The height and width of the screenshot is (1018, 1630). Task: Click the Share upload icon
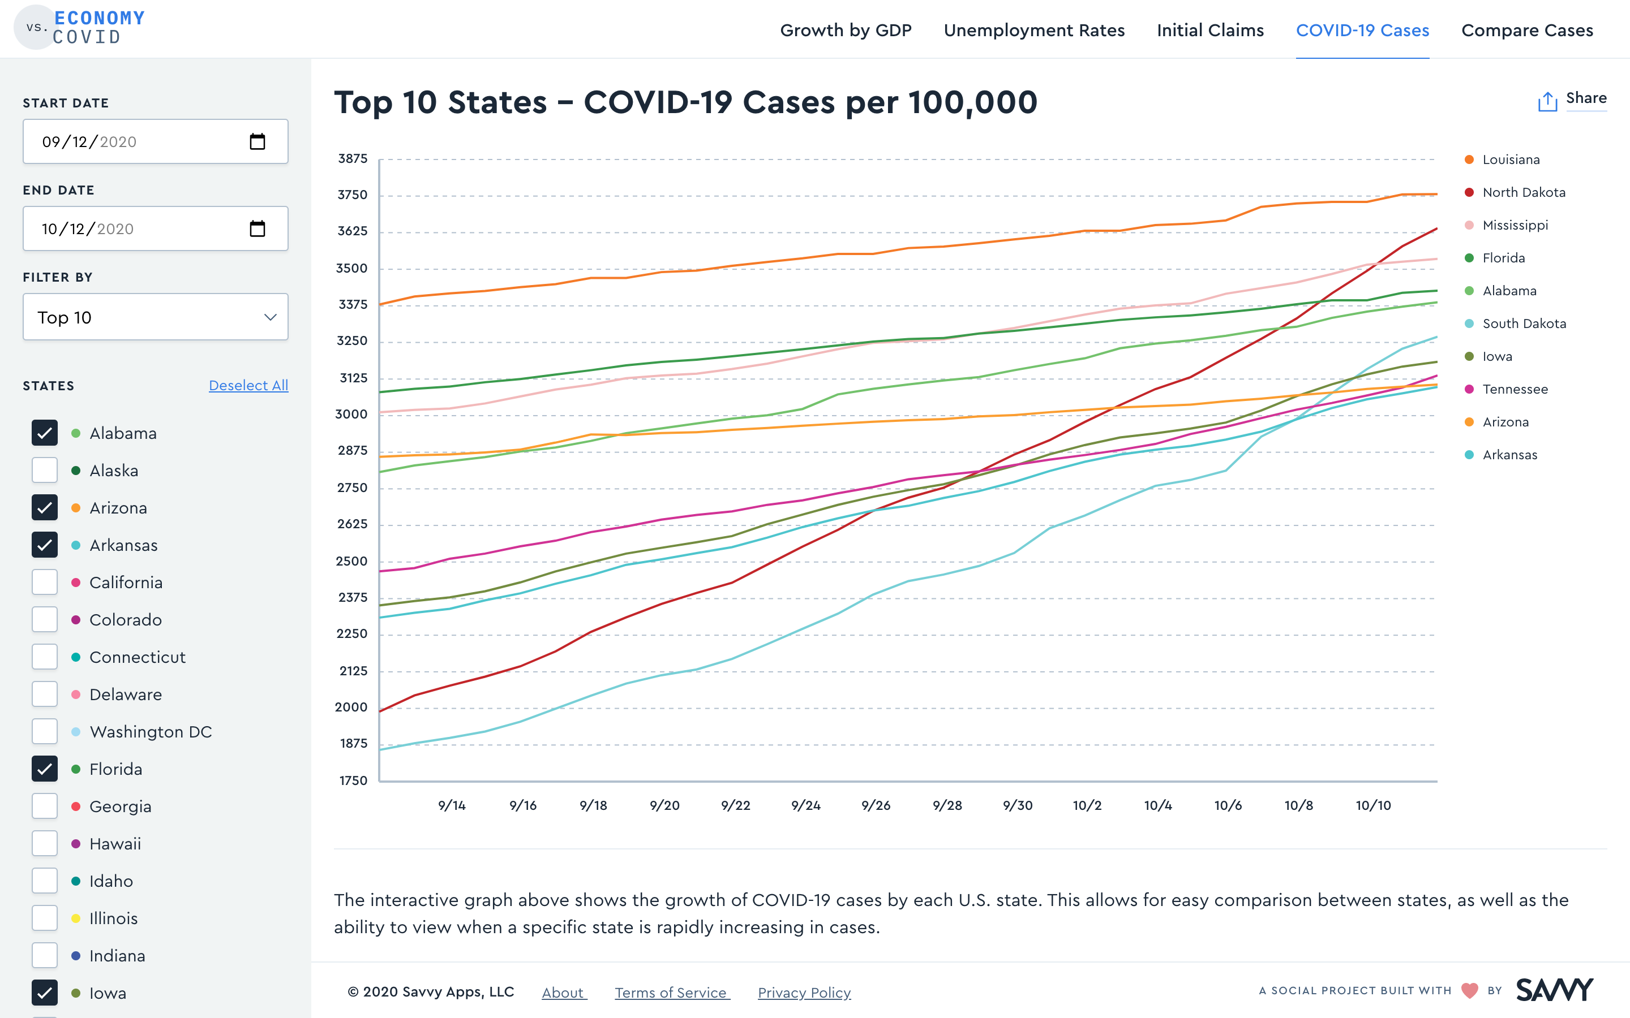[x=1547, y=102]
